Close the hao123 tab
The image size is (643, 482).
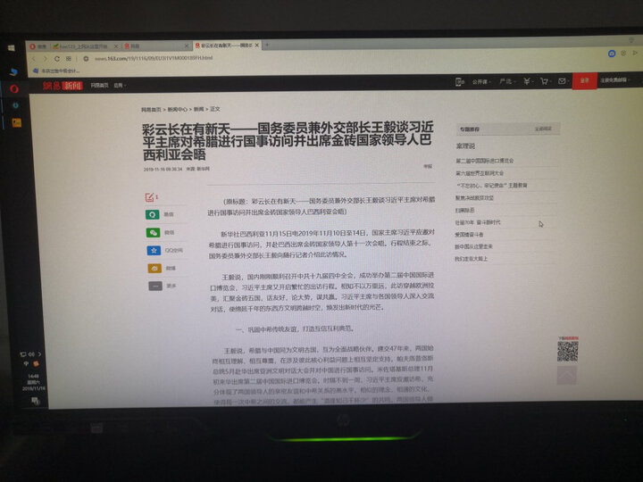coord(116,46)
